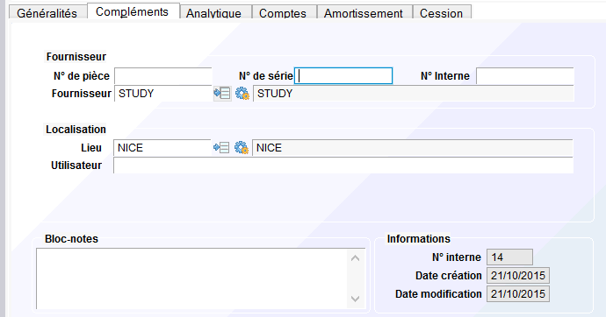Select the Compléments tab
The image size is (606, 317).
pyautogui.click(x=132, y=11)
